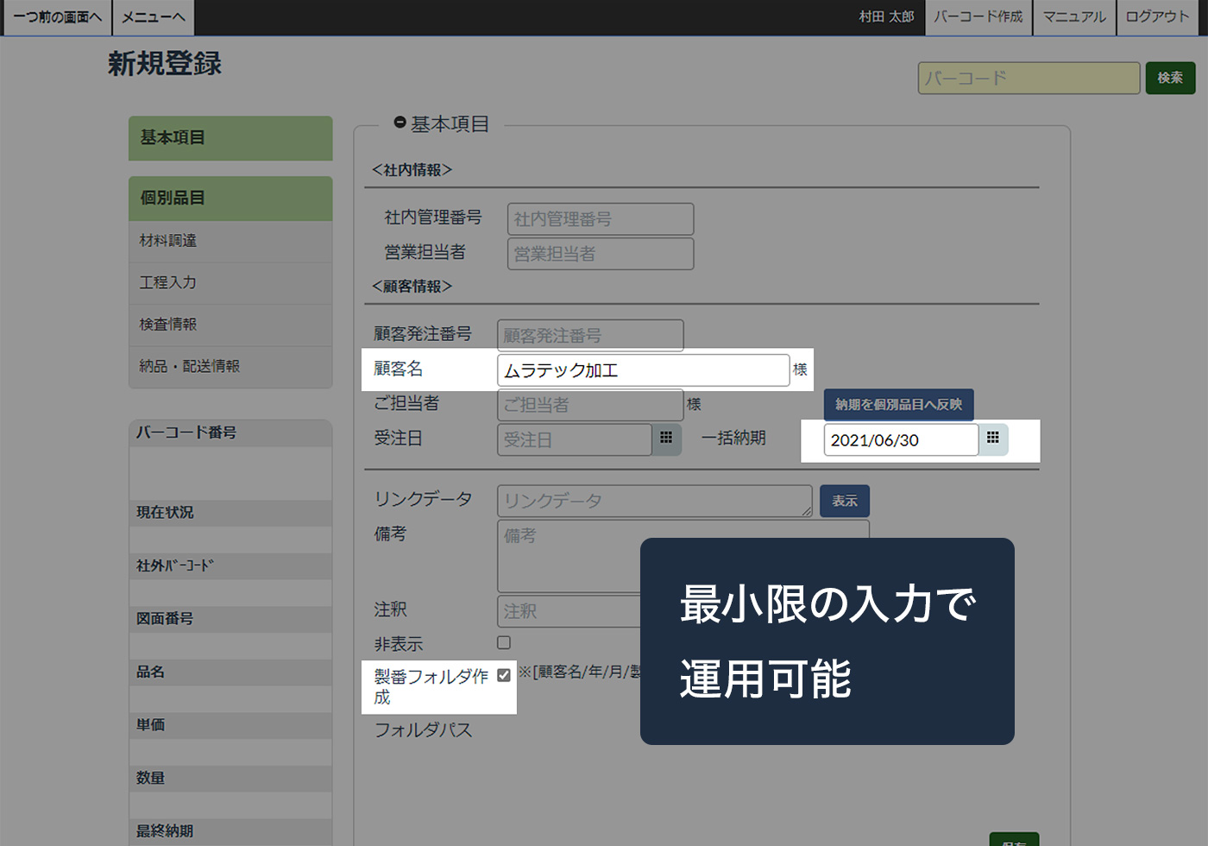The width and height of the screenshot is (1208, 846).
Task: Open the 一括納期 calendar picker icon
Action: tap(993, 439)
